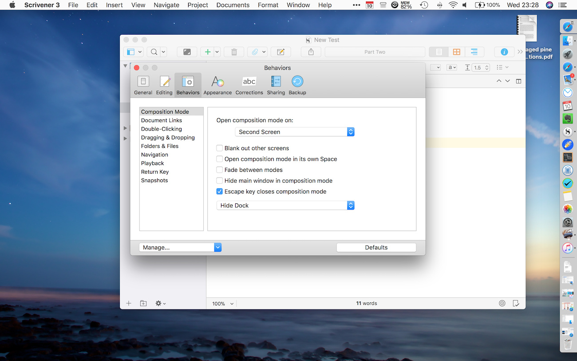Open the Project menu
Image resolution: width=577 pixels, height=361 pixels.
198,5
